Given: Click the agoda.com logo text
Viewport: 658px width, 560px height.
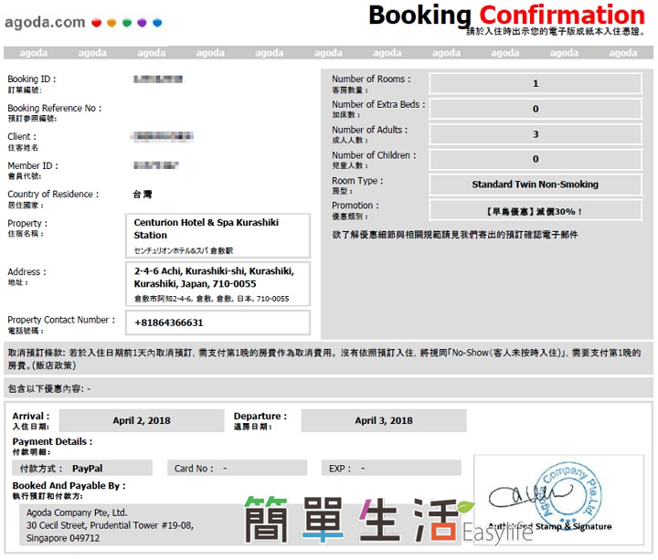Looking at the screenshot, I should tap(45, 22).
